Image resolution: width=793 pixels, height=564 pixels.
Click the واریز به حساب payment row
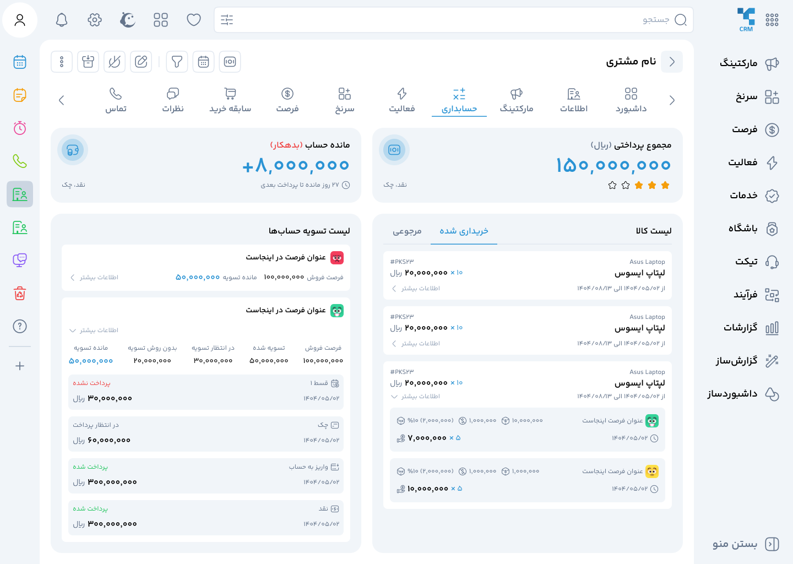(206, 476)
